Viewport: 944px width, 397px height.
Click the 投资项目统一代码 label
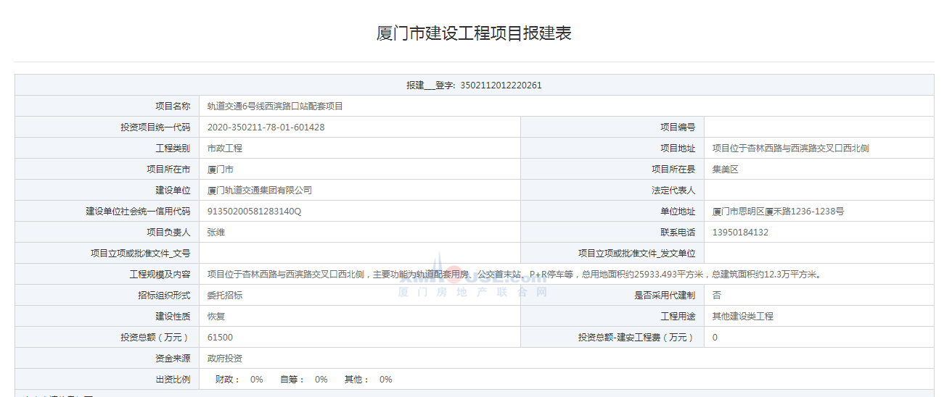[155, 128]
